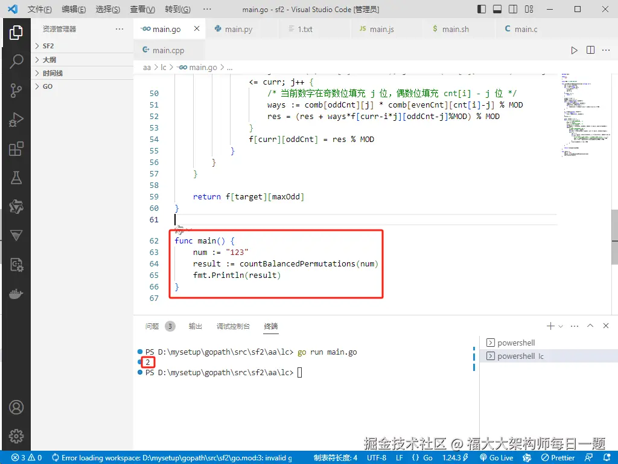
Task: Expand the SF2 folder section
Action: [x=82, y=46]
